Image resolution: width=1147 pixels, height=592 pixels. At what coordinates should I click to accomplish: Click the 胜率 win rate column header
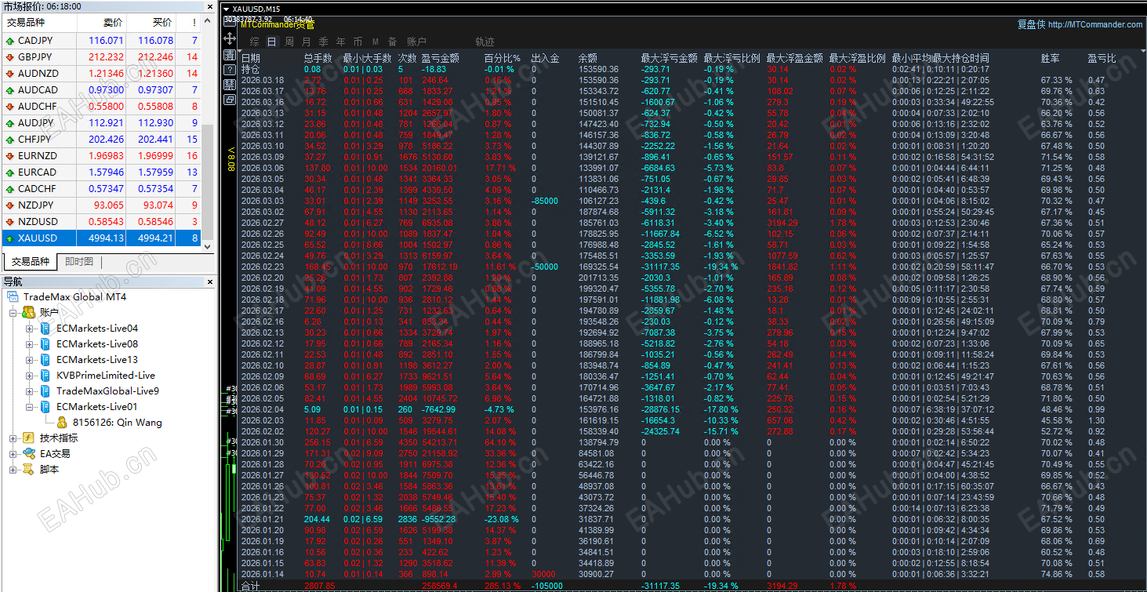coord(1051,58)
